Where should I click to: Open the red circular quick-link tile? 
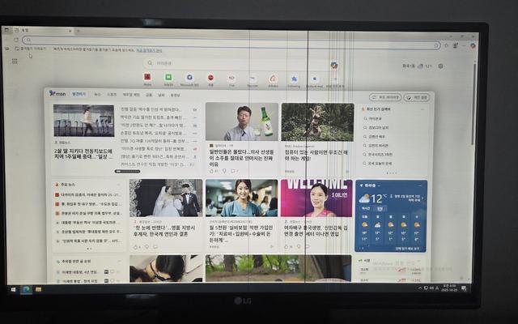pos(210,78)
